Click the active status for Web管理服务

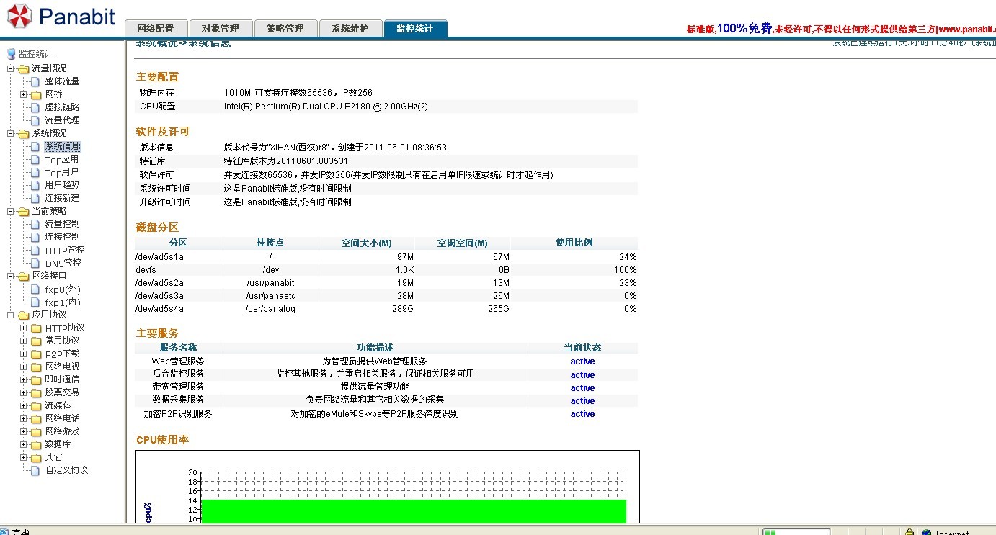(x=582, y=361)
